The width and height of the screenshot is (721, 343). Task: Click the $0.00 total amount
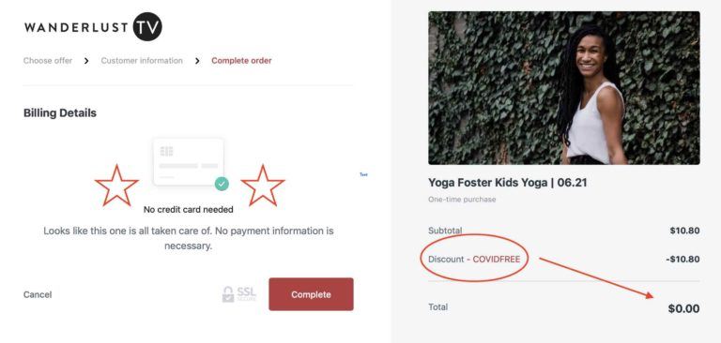[x=683, y=308]
